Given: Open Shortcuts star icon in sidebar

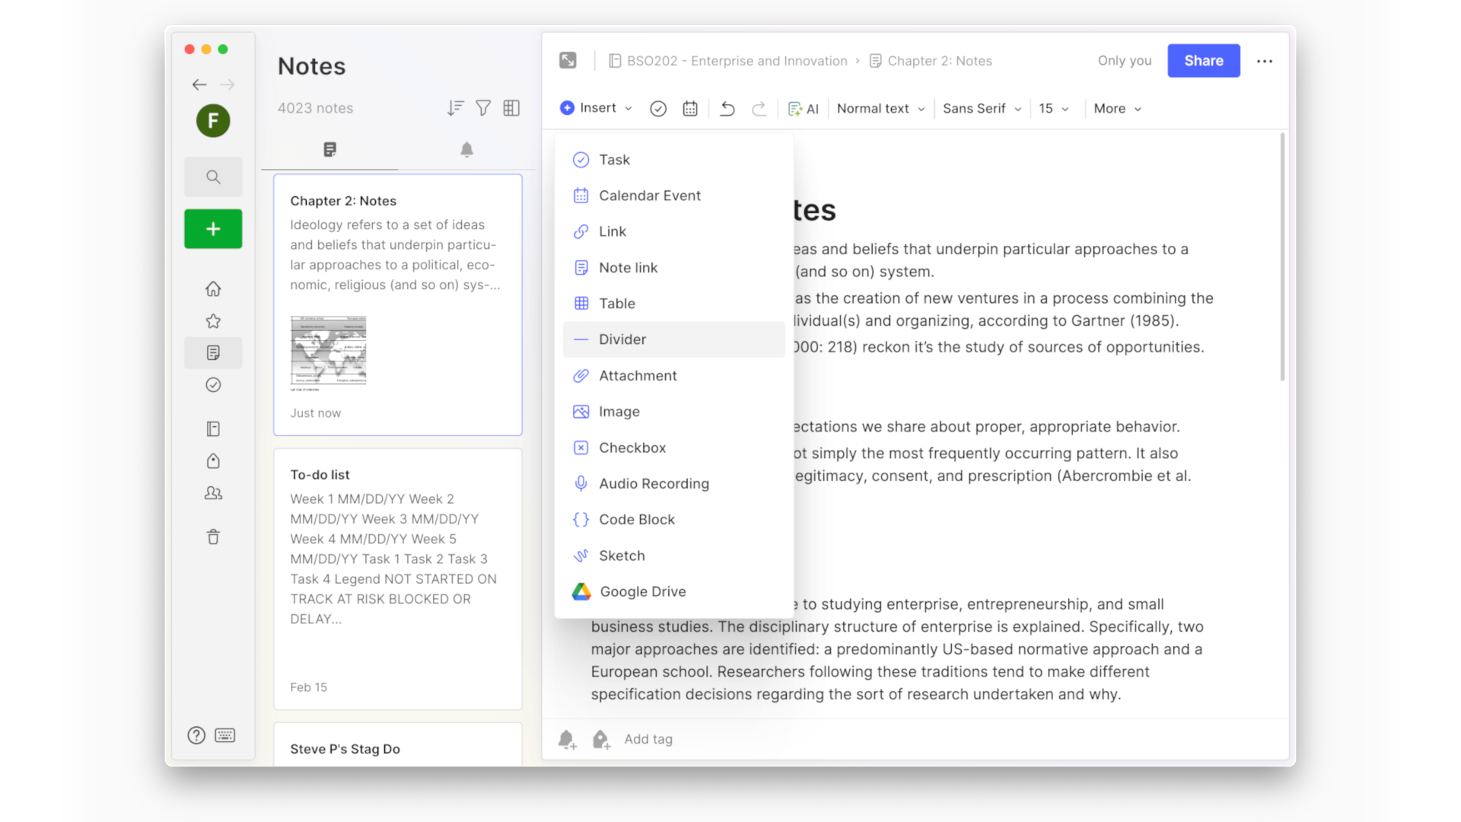Looking at the screenshot, I should (213, 321).
